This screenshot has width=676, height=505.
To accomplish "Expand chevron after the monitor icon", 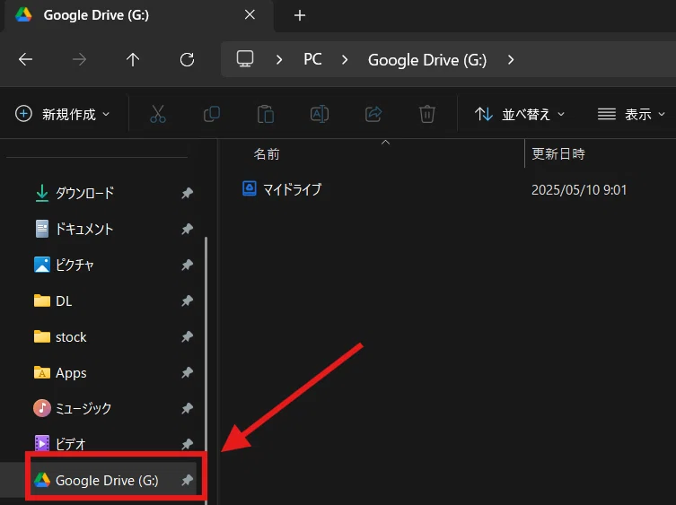I will [279, 59].
